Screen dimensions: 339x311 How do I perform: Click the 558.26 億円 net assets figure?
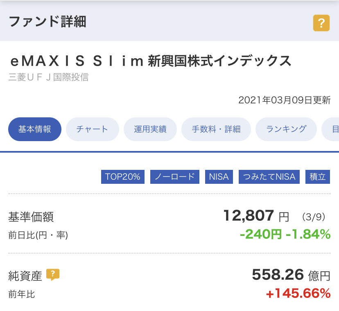click(x=291, y=275)
